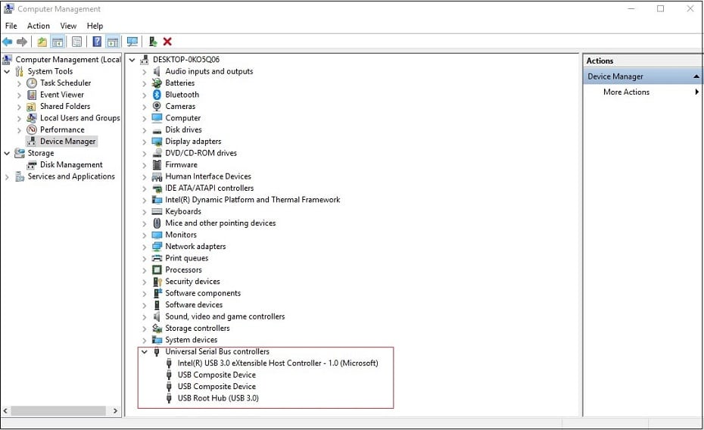The height and width of the screenshot is (430, 704).
Task: Select IDE ATA/ATAPI controllers row
Action: (209, 188)
